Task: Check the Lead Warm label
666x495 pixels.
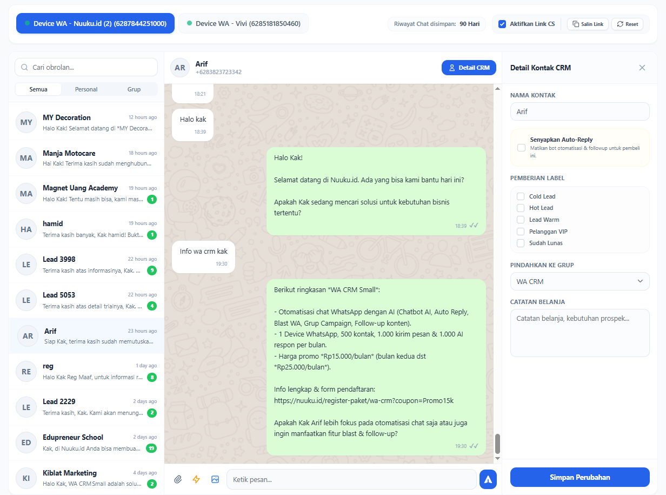Action: pos(521,220)
